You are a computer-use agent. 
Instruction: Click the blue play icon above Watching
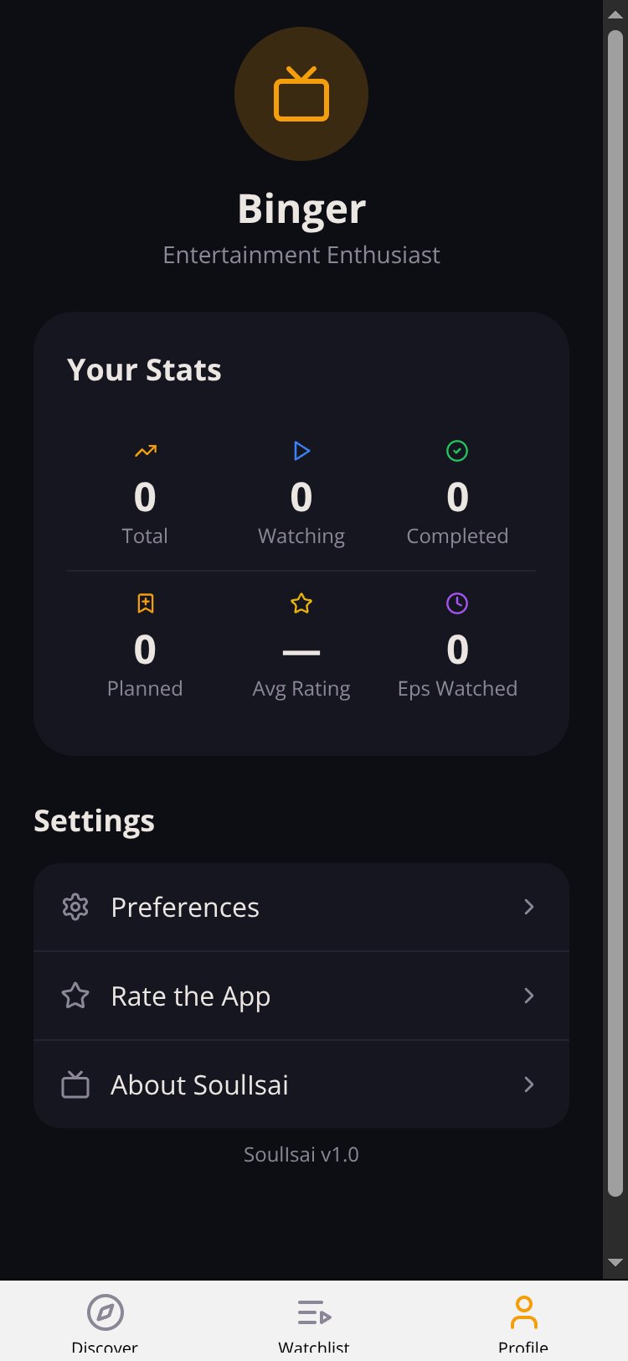point(301,451)
